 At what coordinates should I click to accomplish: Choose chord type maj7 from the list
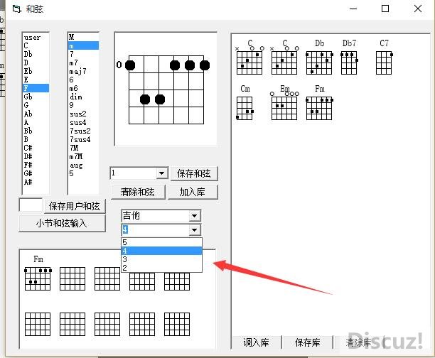pos(78,71)
